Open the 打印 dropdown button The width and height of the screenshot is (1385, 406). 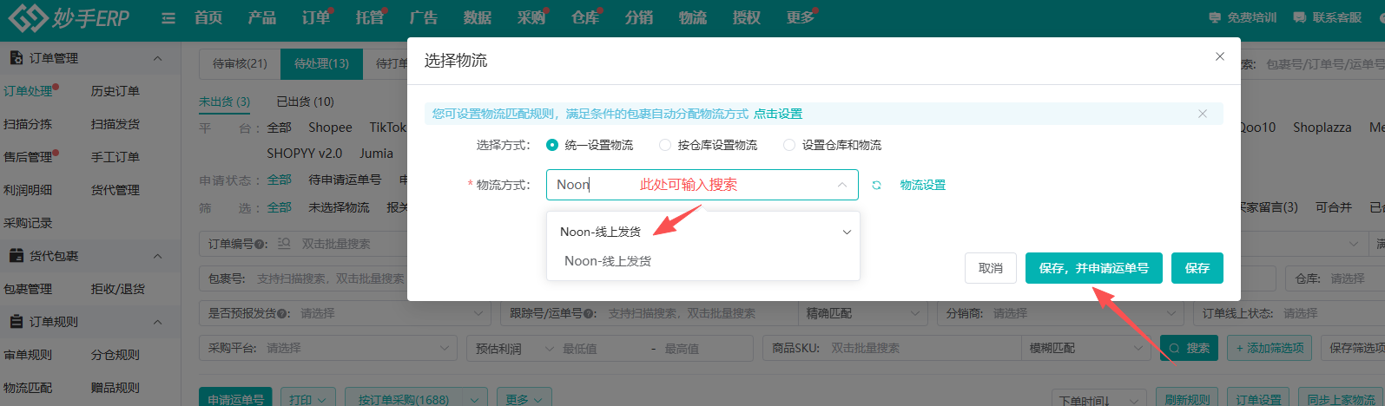click(307, 399)
